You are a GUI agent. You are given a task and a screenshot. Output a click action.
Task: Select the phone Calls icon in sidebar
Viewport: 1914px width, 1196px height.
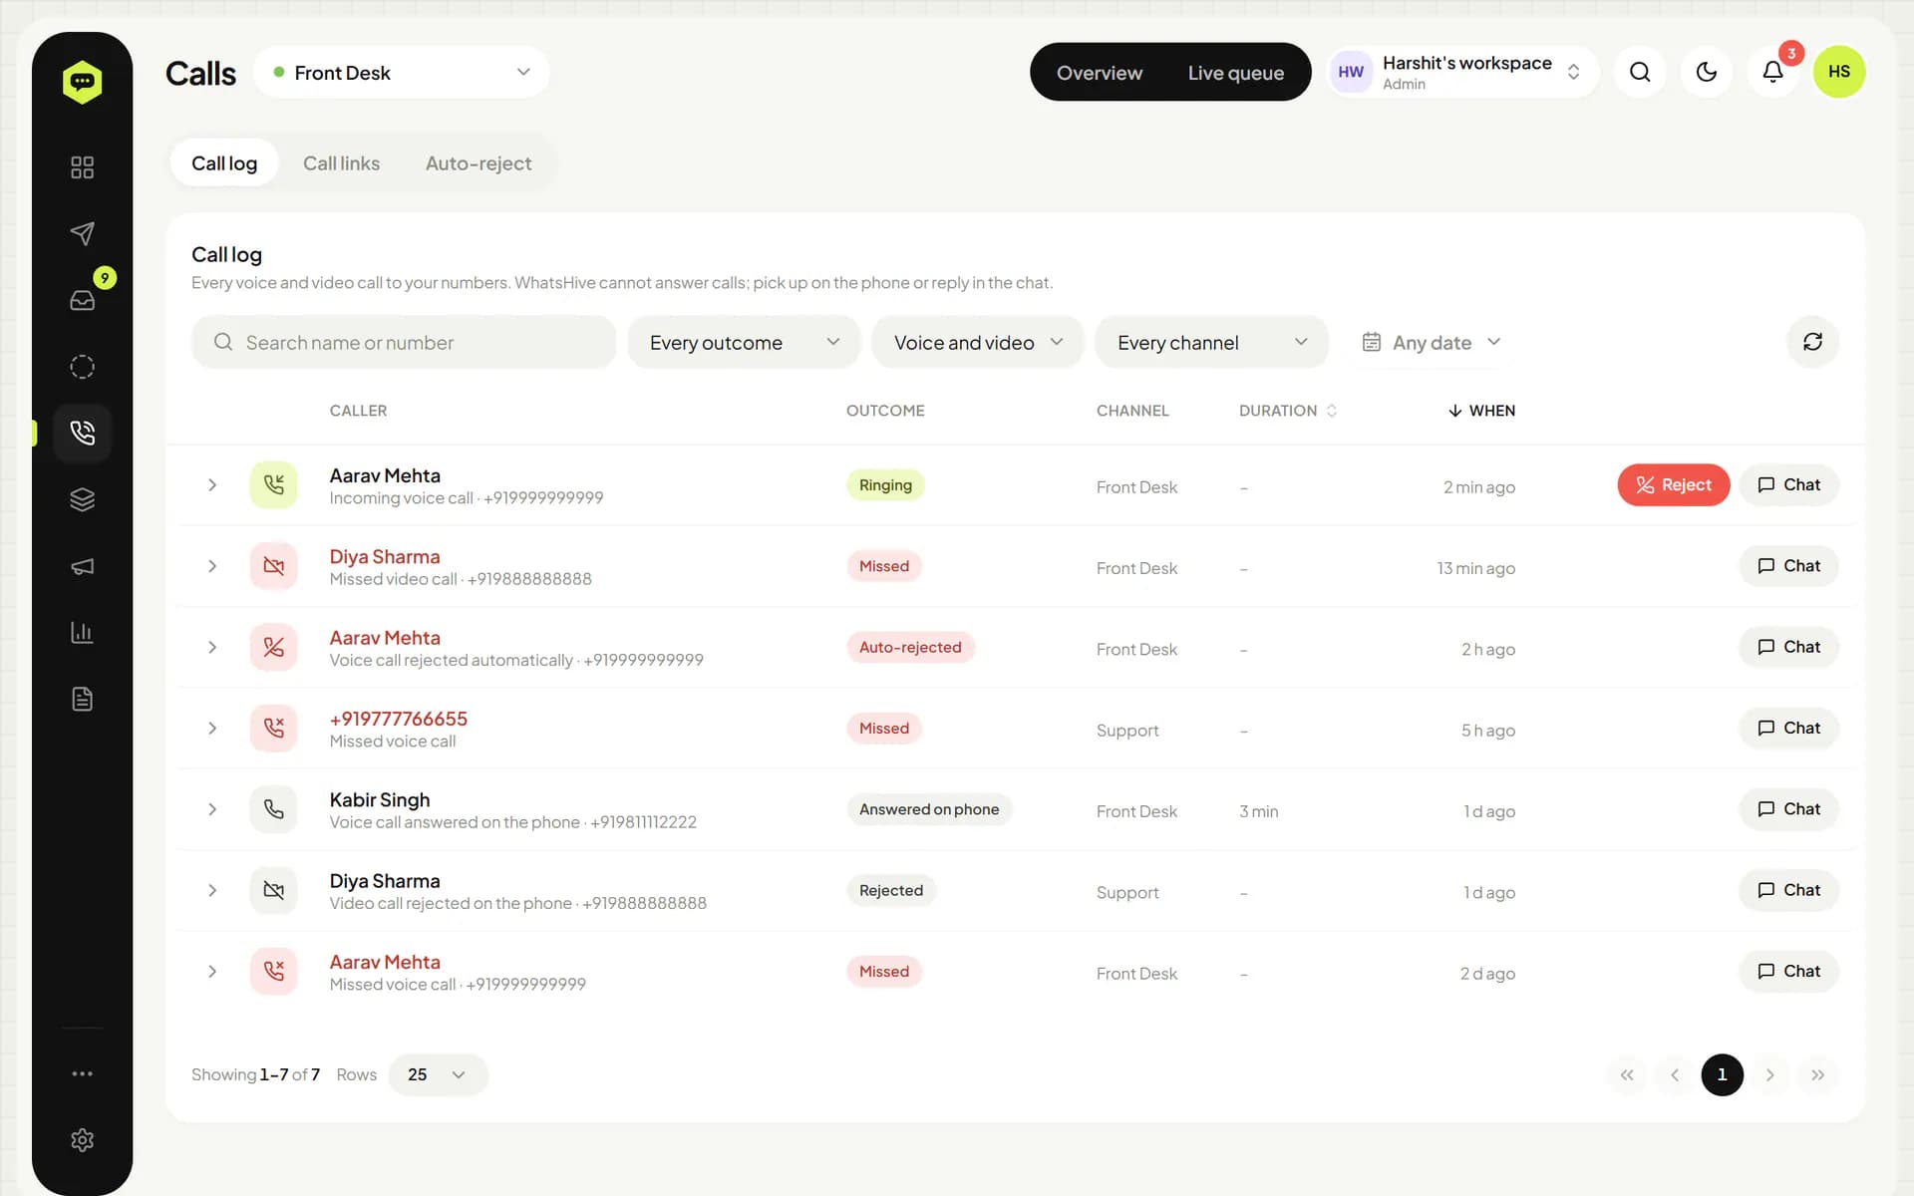click(82, 433)
